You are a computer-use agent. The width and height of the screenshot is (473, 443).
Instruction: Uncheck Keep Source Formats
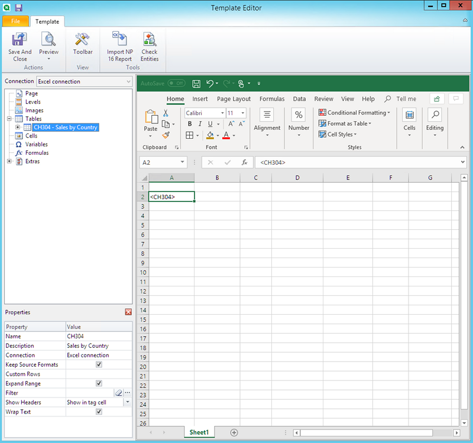(x=98, y=364)
